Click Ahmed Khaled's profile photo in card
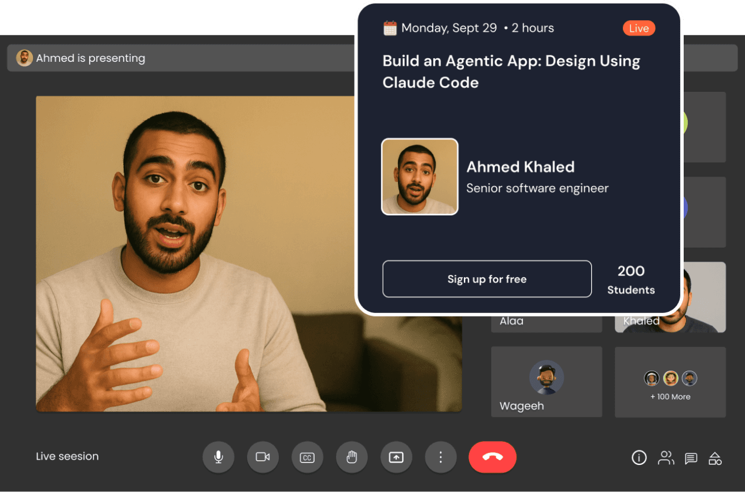This screenshot has height=492, width=745. tap(419, 177)
